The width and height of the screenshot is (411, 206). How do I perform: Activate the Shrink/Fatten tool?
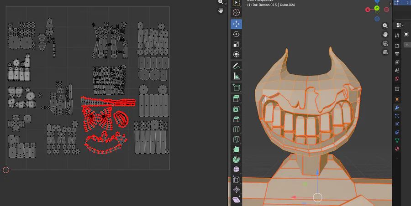(236, 190)
